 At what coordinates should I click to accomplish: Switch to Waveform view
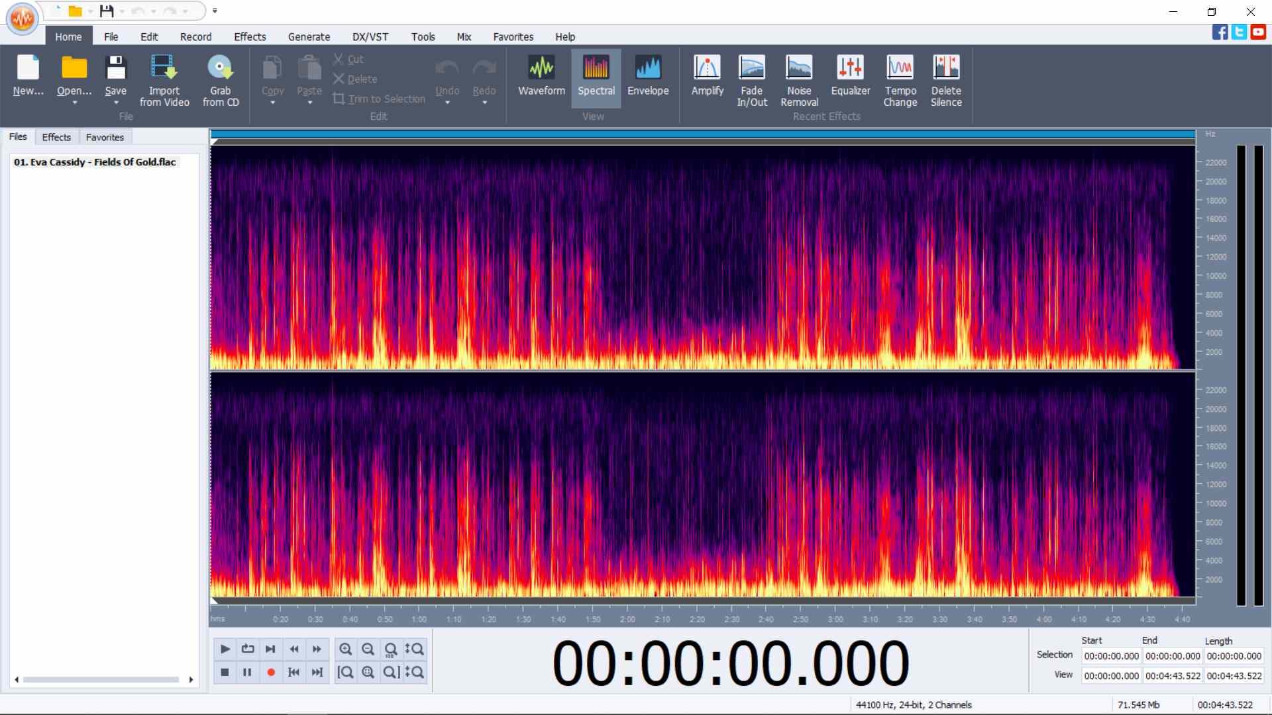click(541, 75)
